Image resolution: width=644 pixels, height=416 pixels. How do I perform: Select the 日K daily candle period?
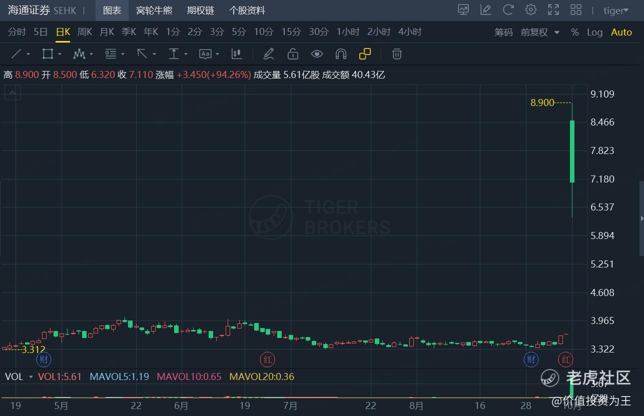63,32
